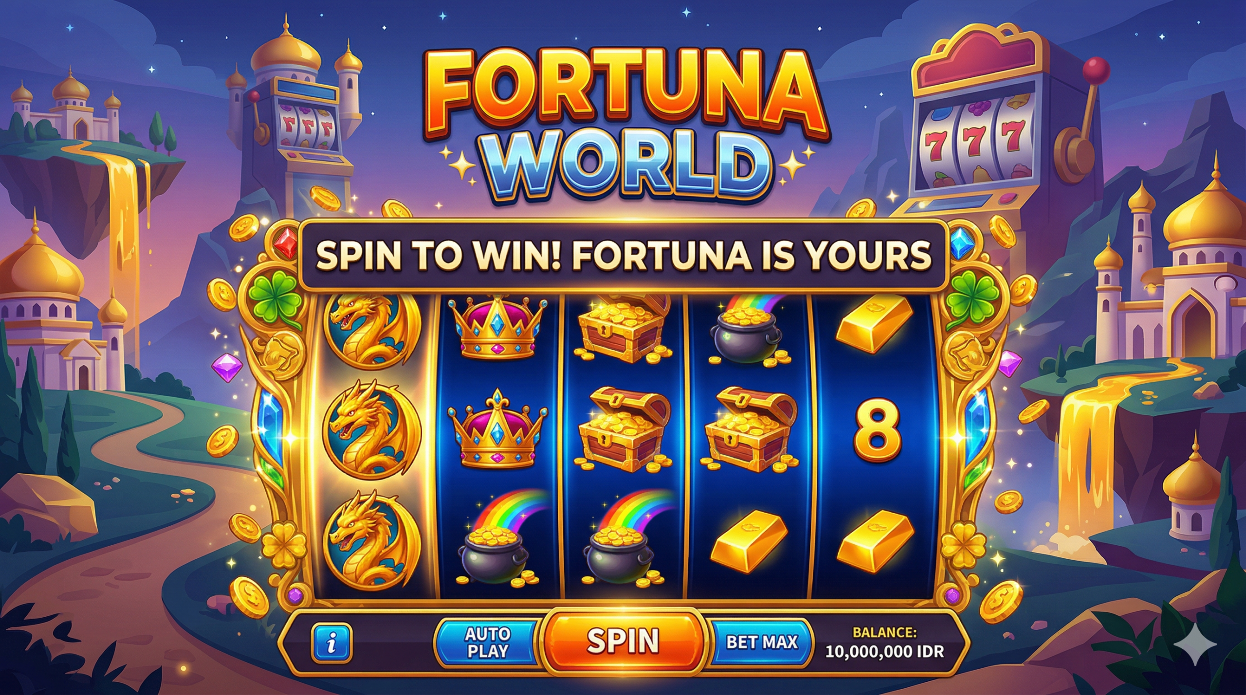Click the gold bar on fourth reel bottom
This screenshot has width=1246, height=695.
pos(750,541)
